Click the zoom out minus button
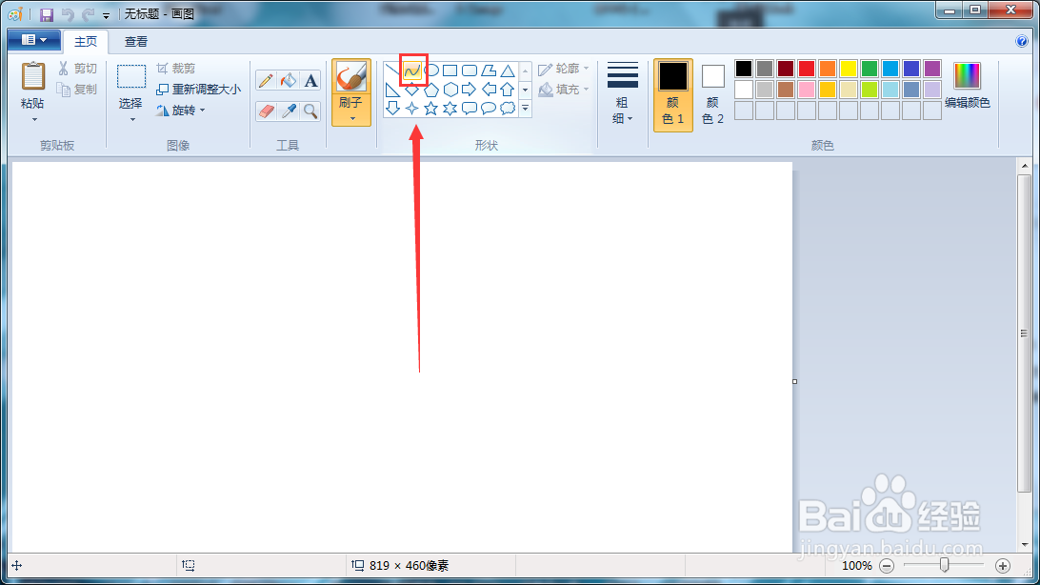Viewport: 1040px width, 585px height. 887,566
